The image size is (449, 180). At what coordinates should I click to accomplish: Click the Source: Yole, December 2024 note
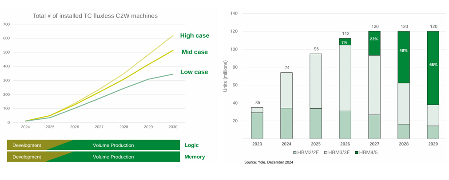[x=268, y=163]
